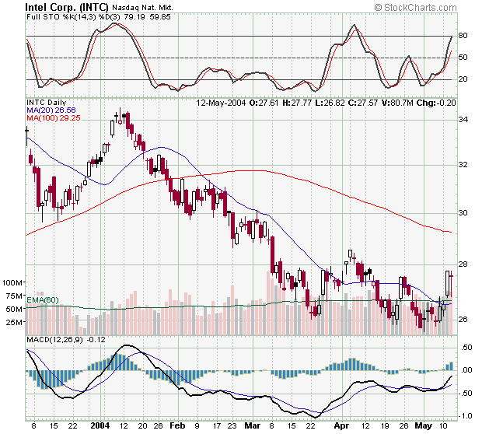Click date label 15 right after first 8
The image size is (482, 434).
click(53, 425)
